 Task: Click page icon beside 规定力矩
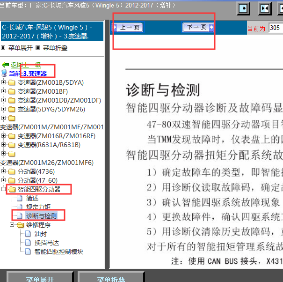20,207
